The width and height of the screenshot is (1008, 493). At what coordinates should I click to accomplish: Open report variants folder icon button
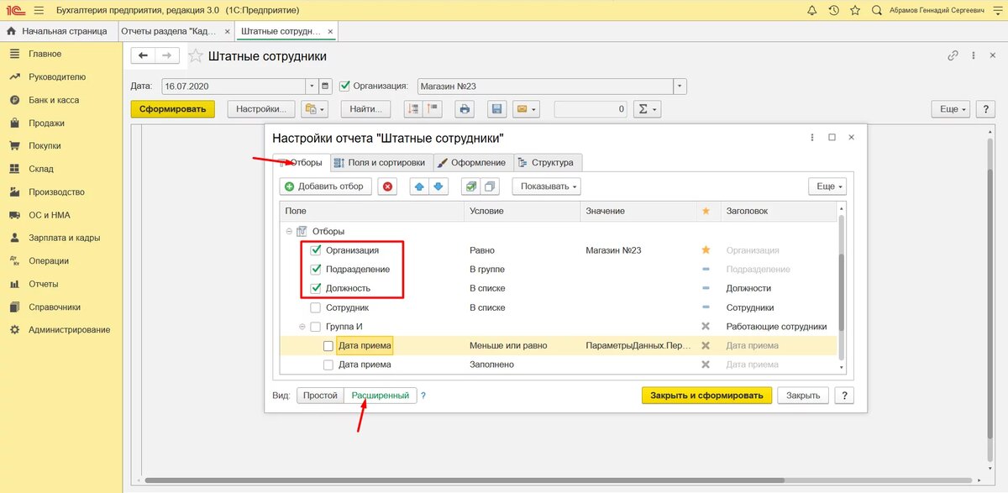pyautogui.click(x=314, y=109)
